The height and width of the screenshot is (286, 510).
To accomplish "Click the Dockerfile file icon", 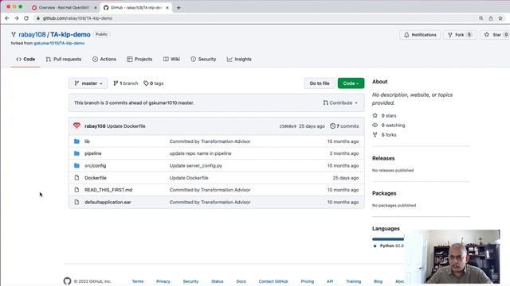I will pos(76,178).
